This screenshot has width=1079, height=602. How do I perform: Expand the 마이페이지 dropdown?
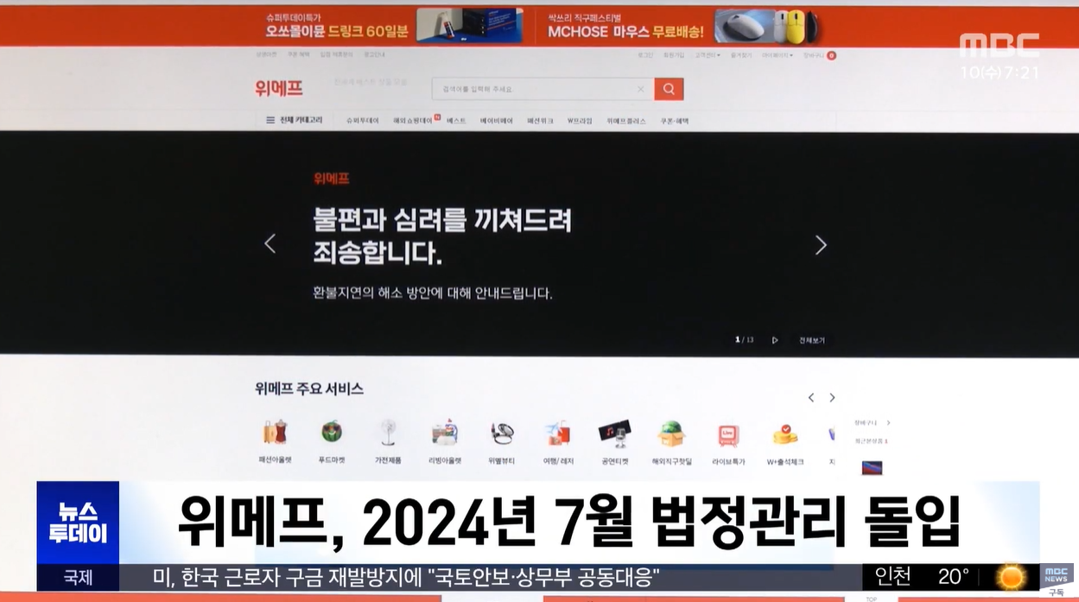pyautogui.click(x=778, y=55)
